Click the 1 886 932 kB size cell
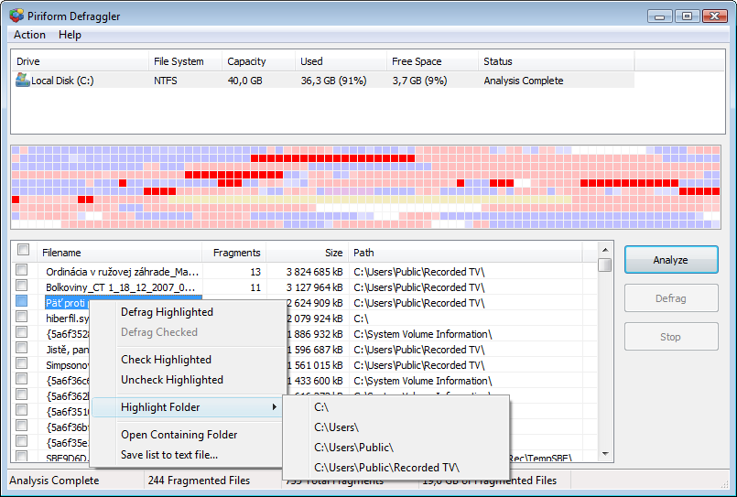Viewport: 737px width, 497px height. pos(314,334)
